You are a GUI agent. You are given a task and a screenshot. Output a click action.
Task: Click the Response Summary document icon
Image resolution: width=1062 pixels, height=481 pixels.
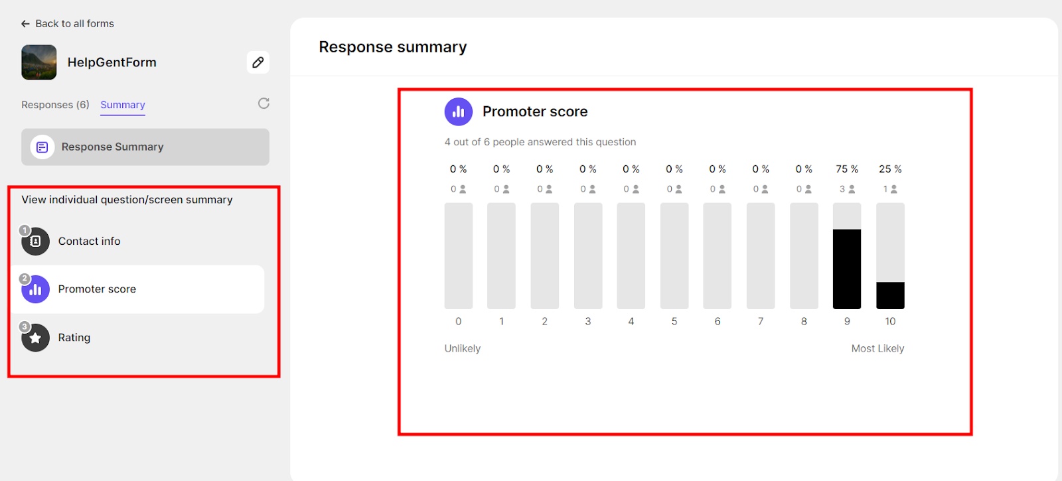click(42, 147)
